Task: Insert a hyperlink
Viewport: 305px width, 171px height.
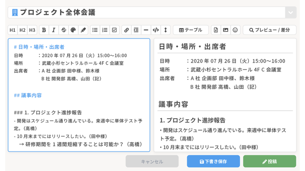Action: (x=127, y=30)
